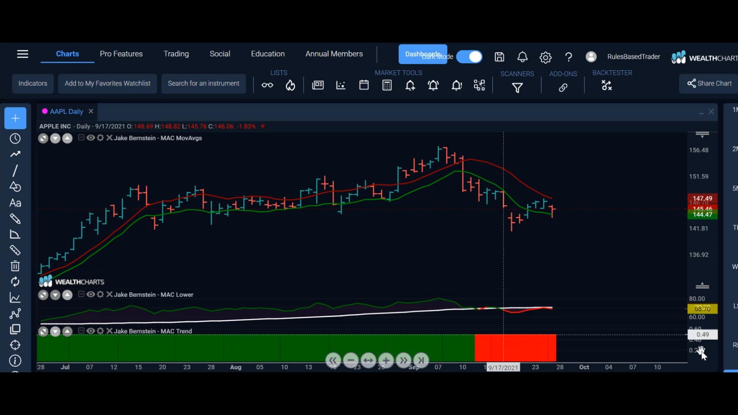Open the calculator market tool
The image size is (738, 415).
coord(387,85)
